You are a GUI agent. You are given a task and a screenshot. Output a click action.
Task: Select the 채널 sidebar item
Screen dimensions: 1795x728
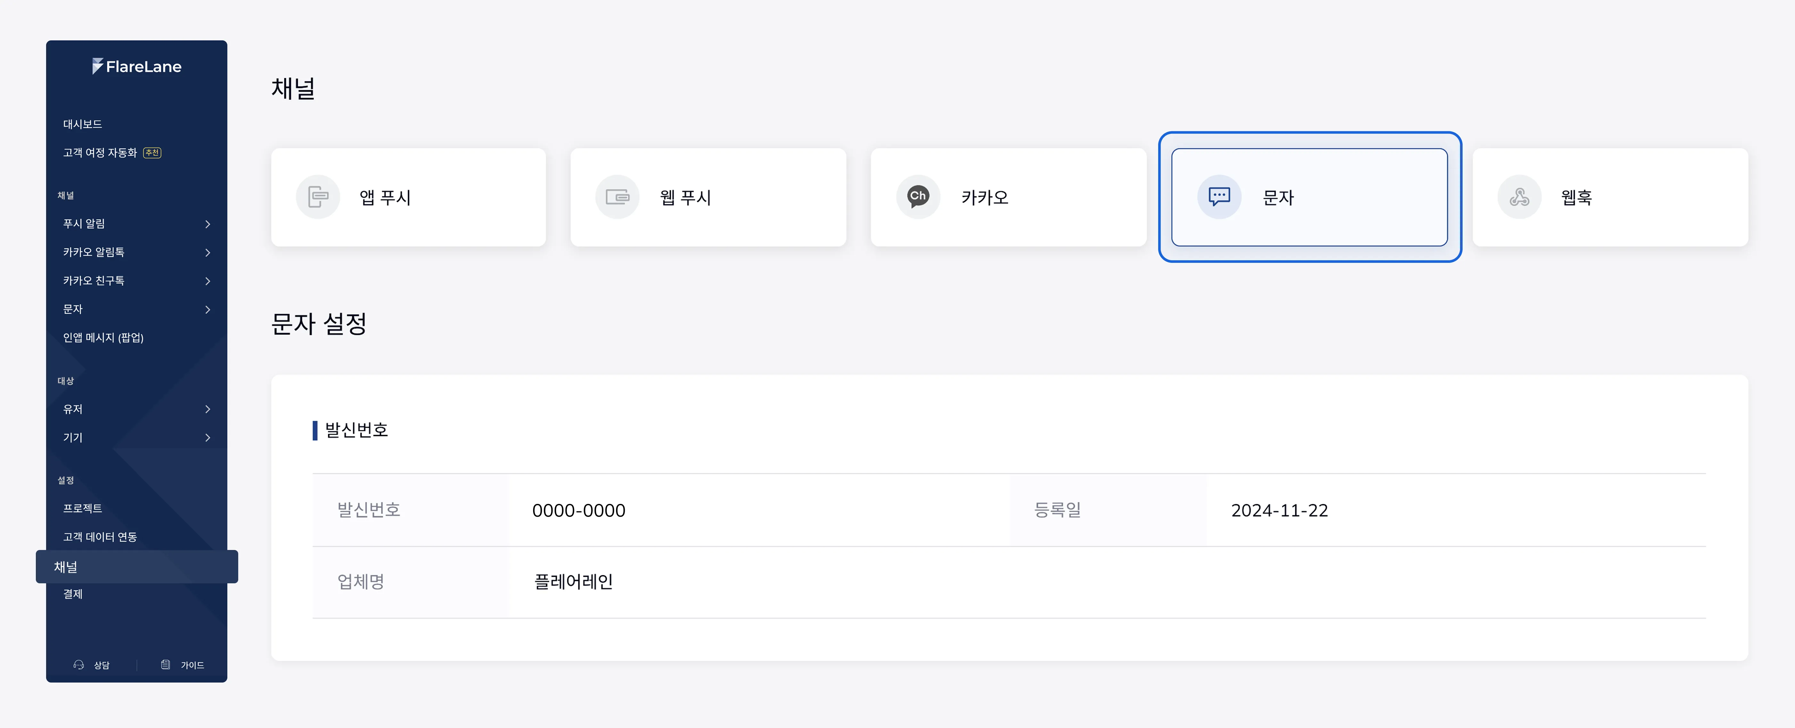[x=137, y=566]
